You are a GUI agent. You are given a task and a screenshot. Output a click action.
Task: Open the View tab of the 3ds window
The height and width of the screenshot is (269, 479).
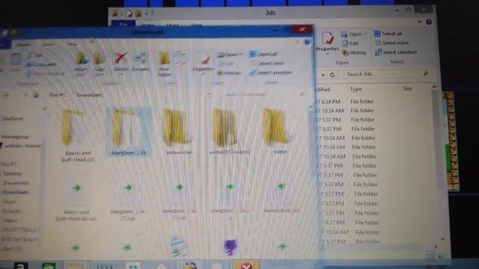[197, 25]
